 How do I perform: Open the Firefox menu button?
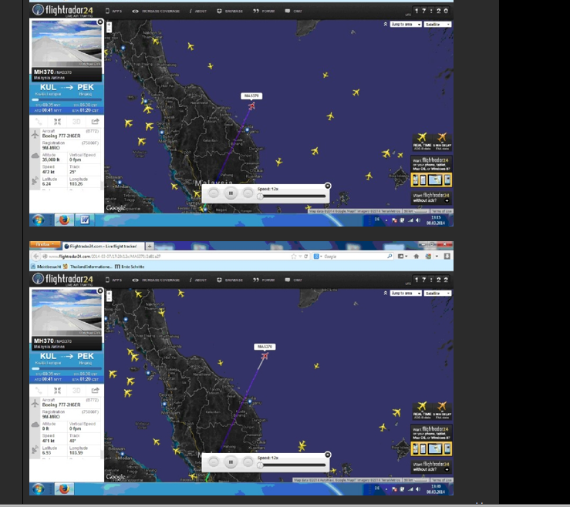[45, 244]
